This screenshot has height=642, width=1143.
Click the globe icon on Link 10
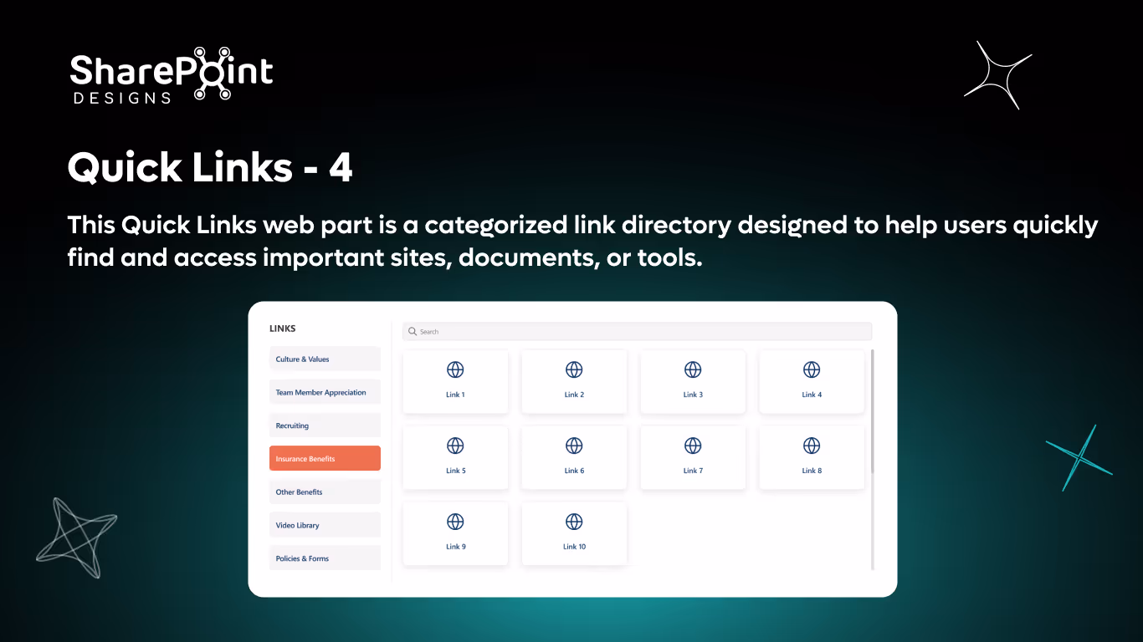click(x=574, y=521)
